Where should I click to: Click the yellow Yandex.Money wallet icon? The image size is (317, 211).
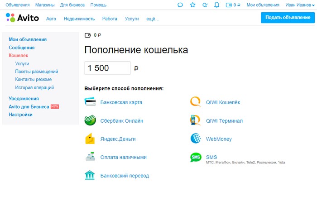pyautogui.click(x=90, y=139)
